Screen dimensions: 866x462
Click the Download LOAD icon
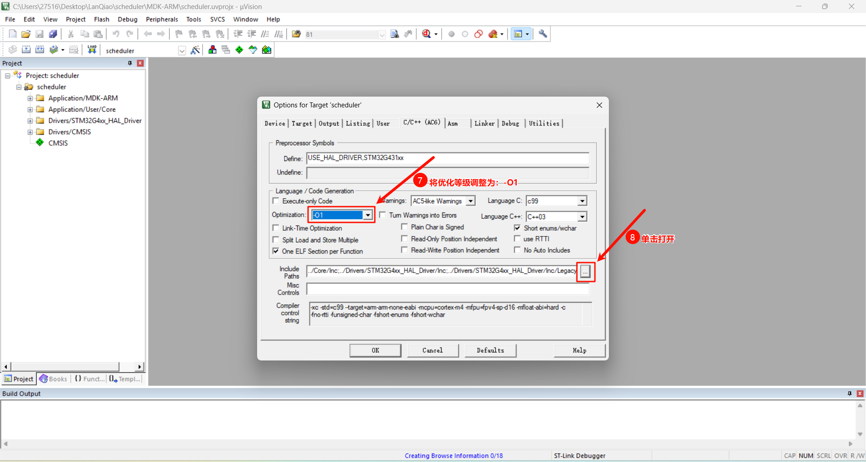point(92,50)
